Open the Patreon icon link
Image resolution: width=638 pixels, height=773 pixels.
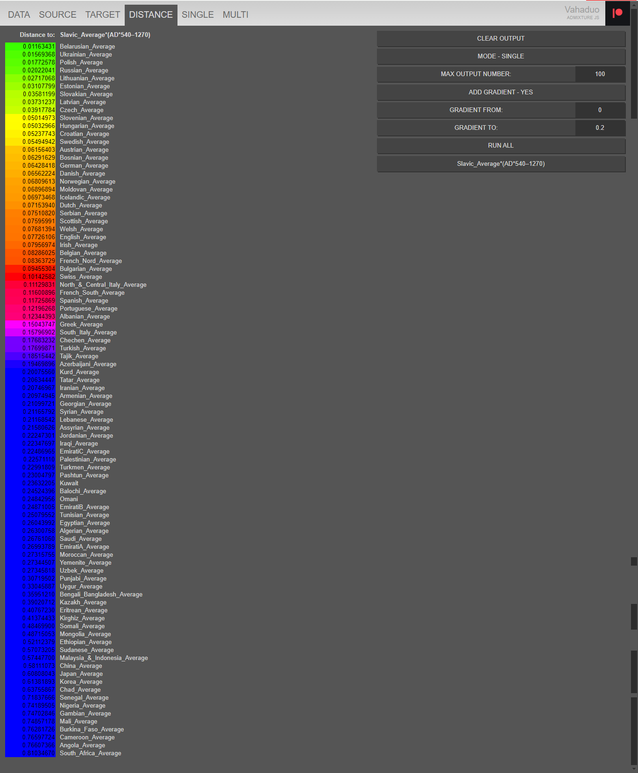tap(617, 13)
